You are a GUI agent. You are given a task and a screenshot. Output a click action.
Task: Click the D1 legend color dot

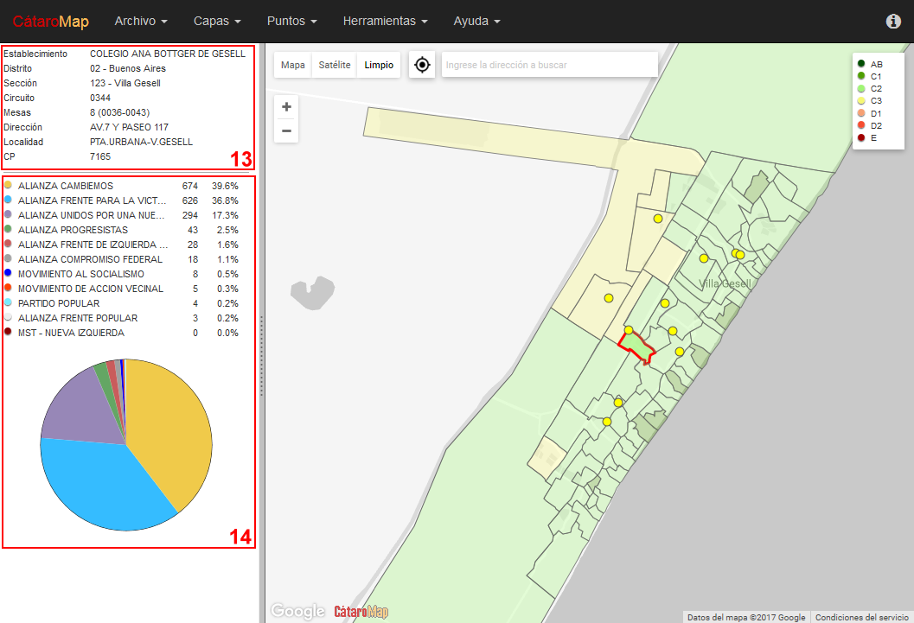point(861,113)
